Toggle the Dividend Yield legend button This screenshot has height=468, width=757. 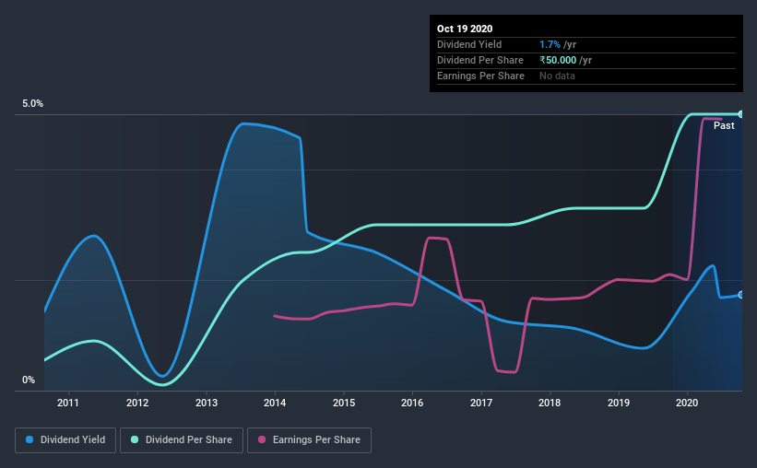tap(65, 440)
